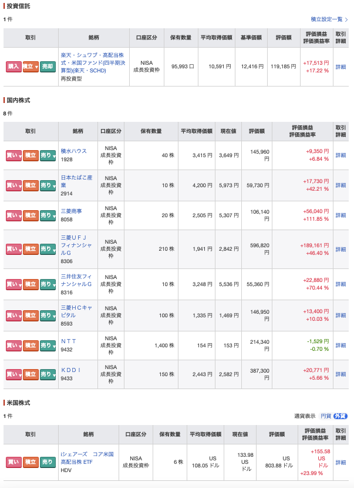
Task: Click 積立 button for NTT
Action: (x=31, y=346)
